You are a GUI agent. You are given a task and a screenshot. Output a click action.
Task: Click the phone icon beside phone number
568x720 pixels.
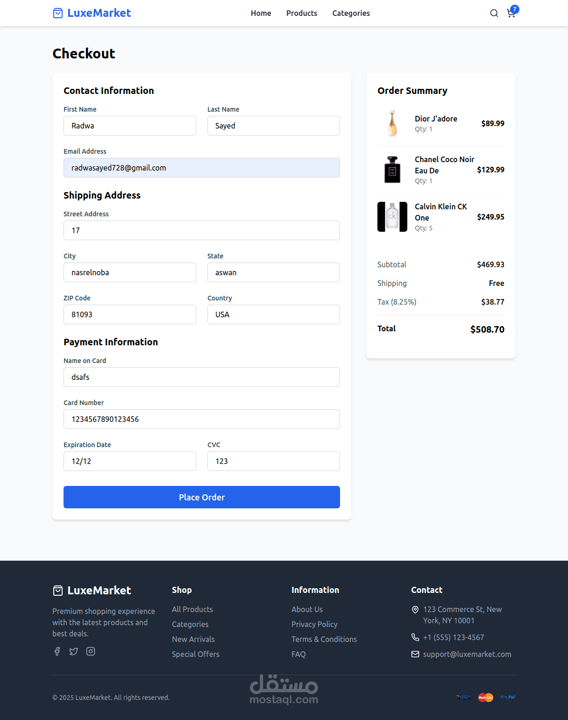[x=415, y=637]
